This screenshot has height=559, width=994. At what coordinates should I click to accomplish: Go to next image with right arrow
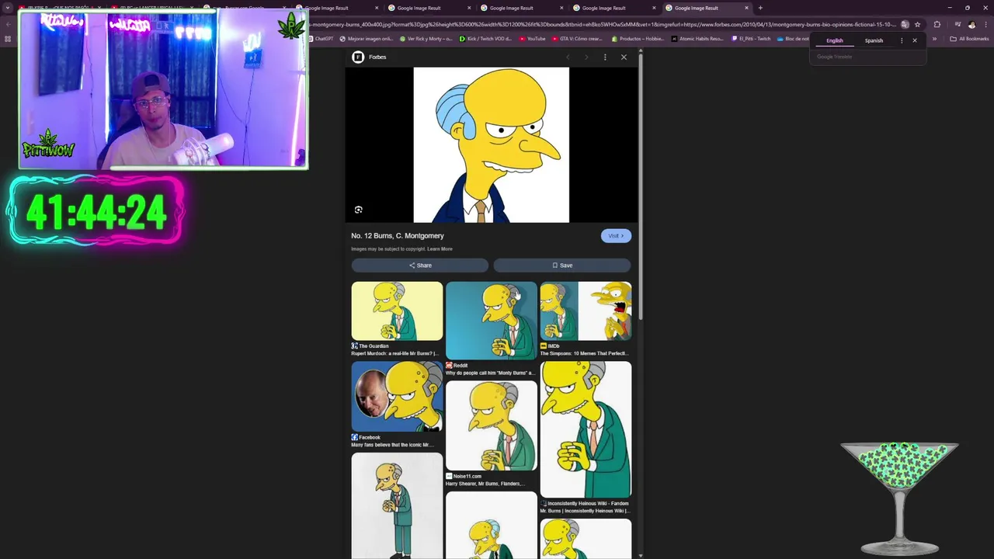pyautogui.click(x=586, y=57)
